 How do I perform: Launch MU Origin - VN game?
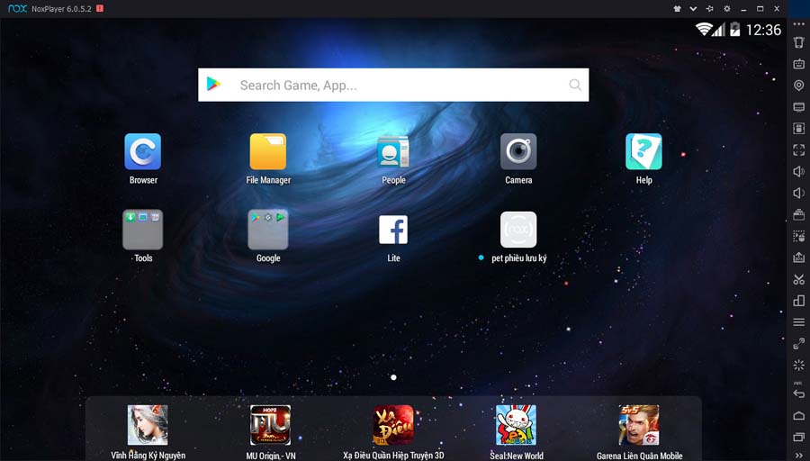click(x=270, y=425)
